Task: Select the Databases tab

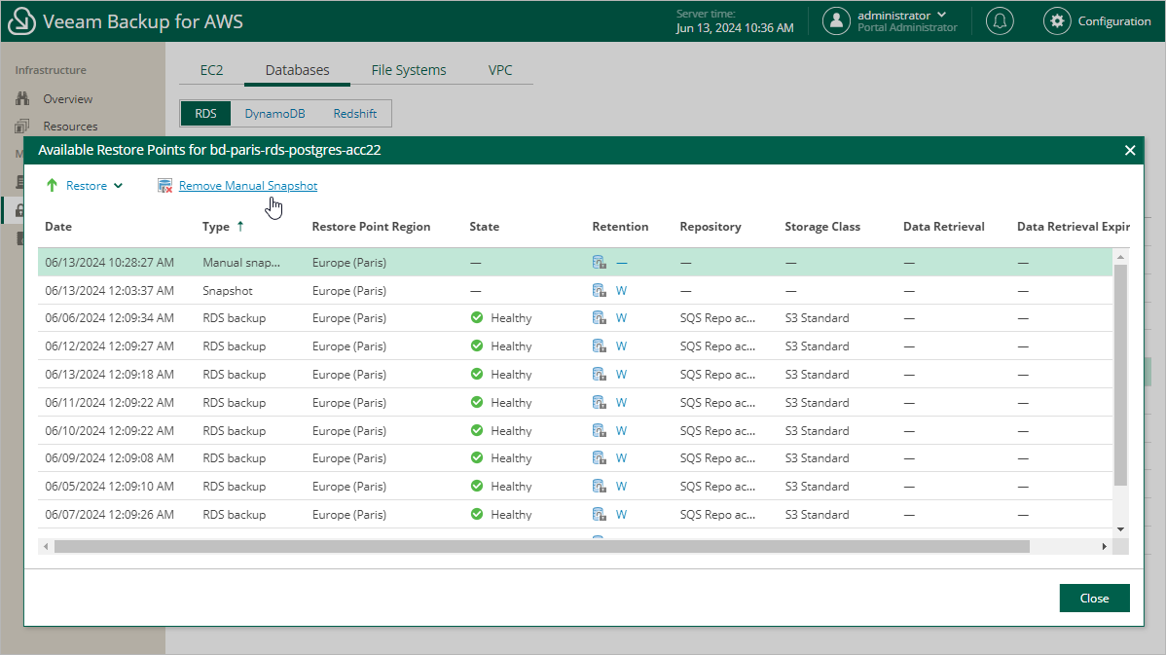Action: (298, 70)
